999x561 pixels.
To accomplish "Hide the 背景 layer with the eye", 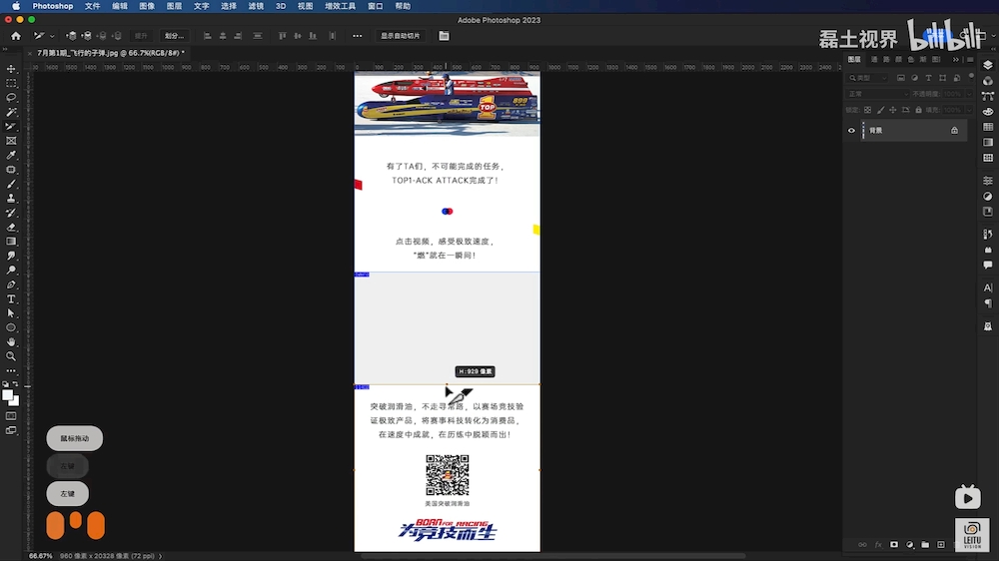I will coord(851,131).
